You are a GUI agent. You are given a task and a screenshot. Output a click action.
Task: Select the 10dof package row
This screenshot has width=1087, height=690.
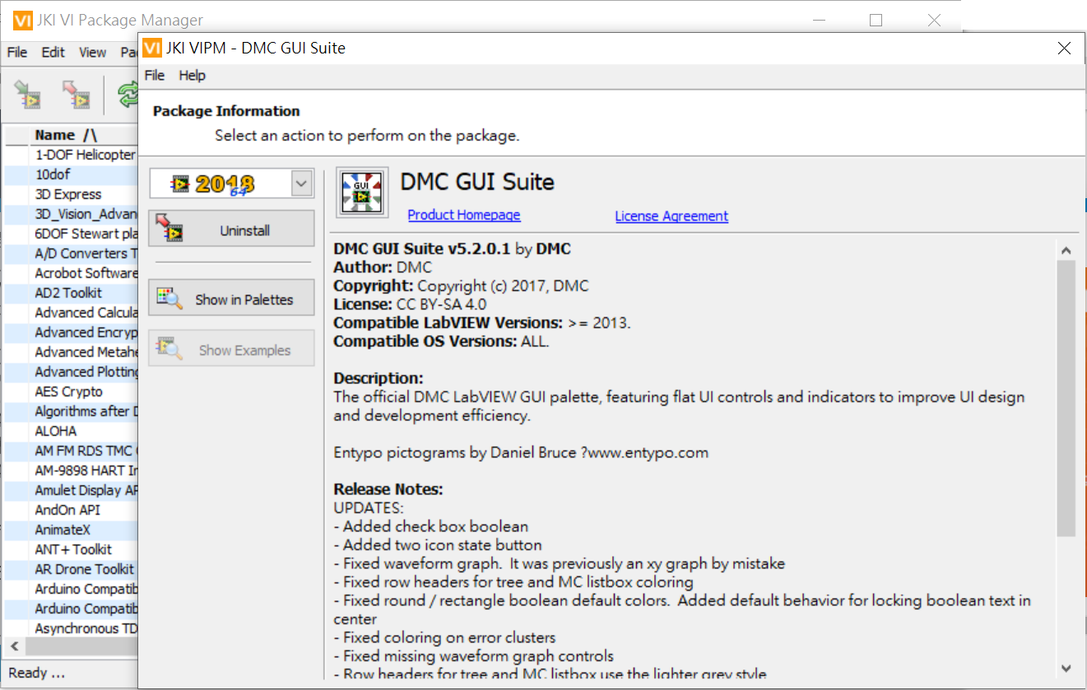click(71, 174)
